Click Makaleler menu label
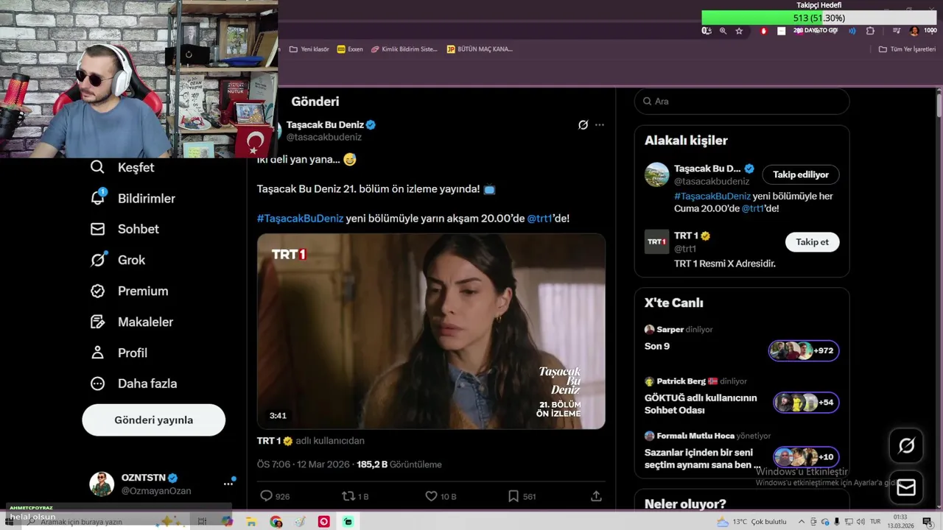Screen dimensions: 943x530 coord(146,322)
